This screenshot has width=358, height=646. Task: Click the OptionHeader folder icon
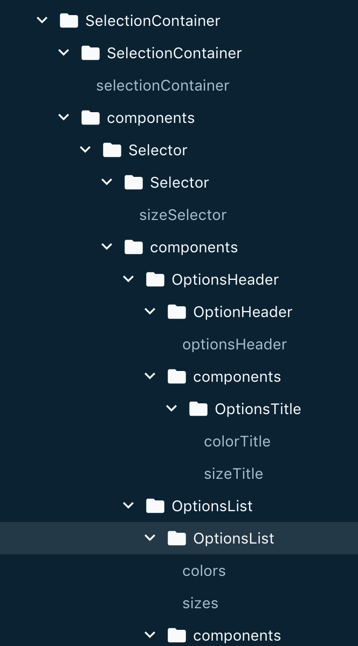coord(177,312)
